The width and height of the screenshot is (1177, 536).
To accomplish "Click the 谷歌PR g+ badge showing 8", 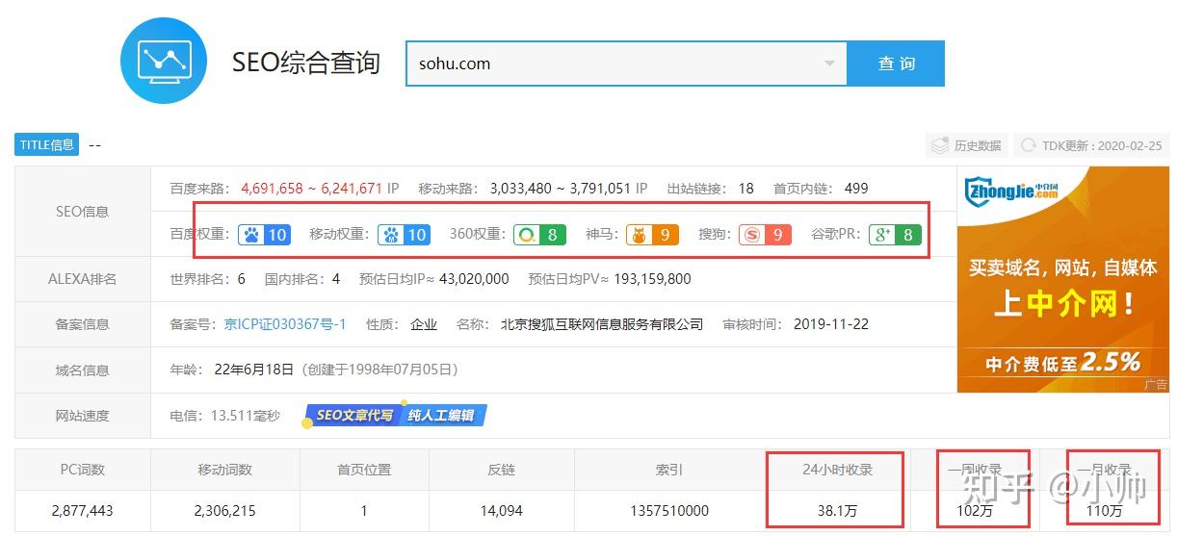I will 895,234.
